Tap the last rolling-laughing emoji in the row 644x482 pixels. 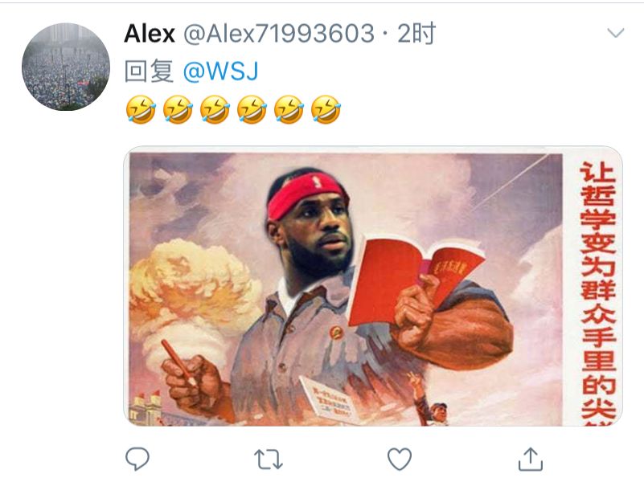pos(326,109)
